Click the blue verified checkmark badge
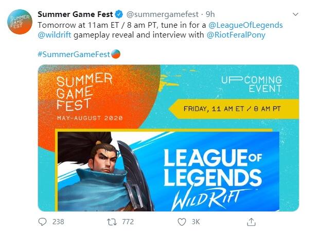 tap(117, 14)
